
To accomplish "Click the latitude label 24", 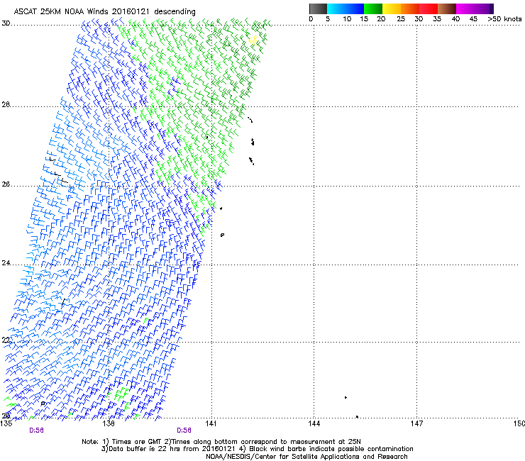I will [x=6, y=263].
